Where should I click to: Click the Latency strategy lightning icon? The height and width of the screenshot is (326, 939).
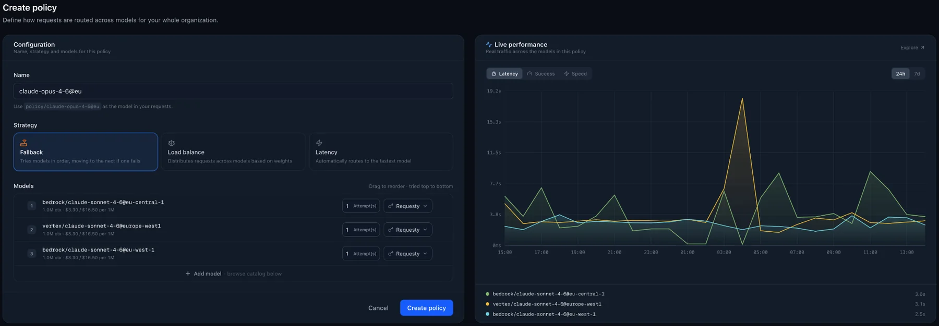tap(319, 143)
